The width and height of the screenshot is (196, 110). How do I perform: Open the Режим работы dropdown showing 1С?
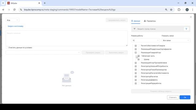click(145, 40)
